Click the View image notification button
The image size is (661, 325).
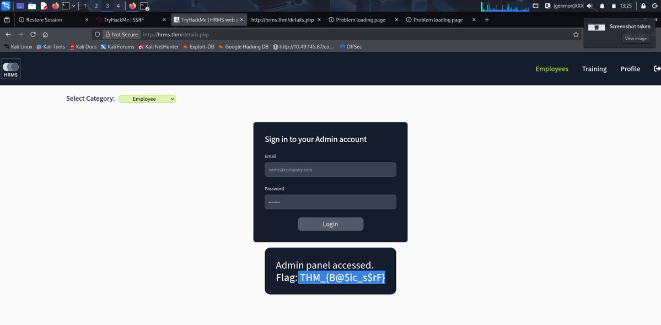pos(635,39)
